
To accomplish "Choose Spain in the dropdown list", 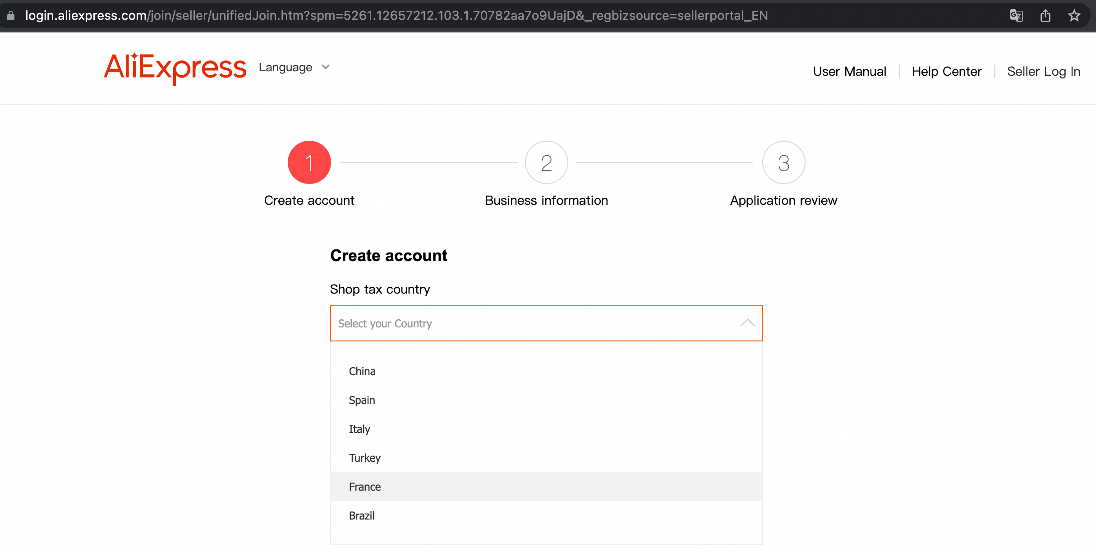I will pos(362,400).
